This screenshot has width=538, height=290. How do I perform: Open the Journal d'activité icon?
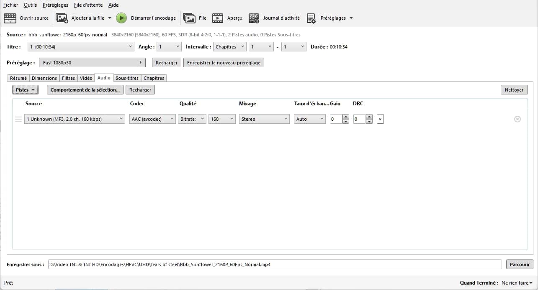[254, 18]
